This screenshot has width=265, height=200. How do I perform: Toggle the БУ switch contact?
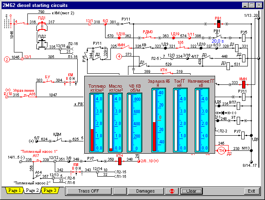point(47,81)
